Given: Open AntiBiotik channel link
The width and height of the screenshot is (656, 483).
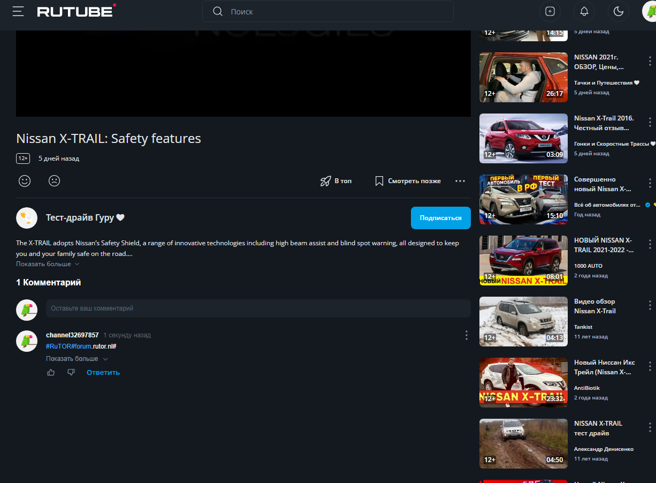Looking at the screenshot, I should [587, 388].
